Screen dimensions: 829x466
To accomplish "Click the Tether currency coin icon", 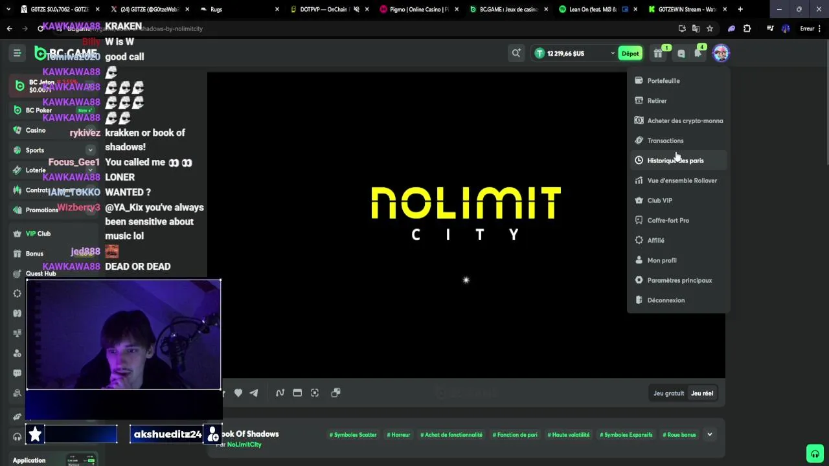I will coord(539,54).
